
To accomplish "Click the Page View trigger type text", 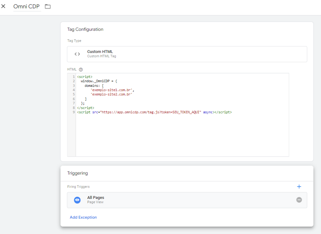I will pyautogui.click(x=95, y=202).
